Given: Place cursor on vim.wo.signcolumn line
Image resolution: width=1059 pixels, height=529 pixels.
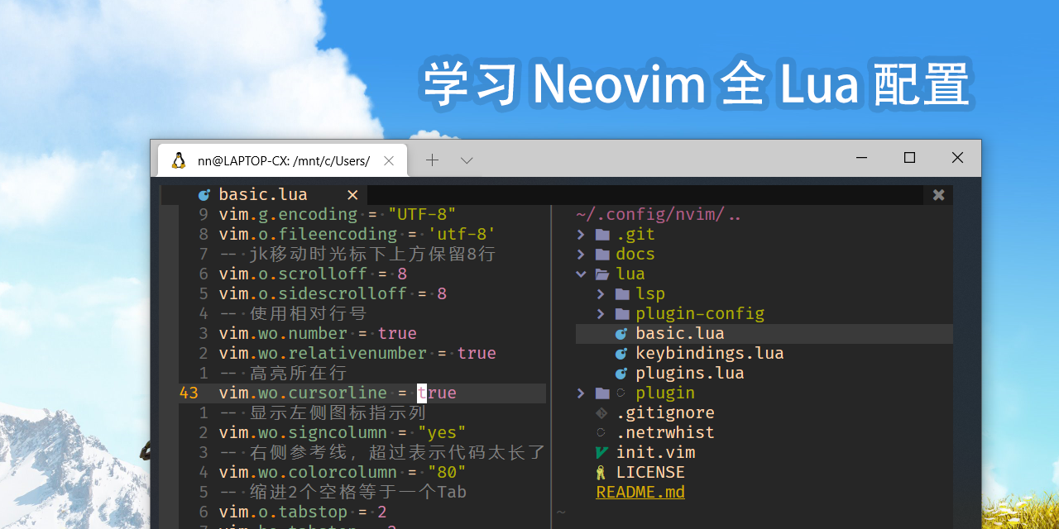Looking at the screenshot, I should pyautogui.click(x=343, y=433).
